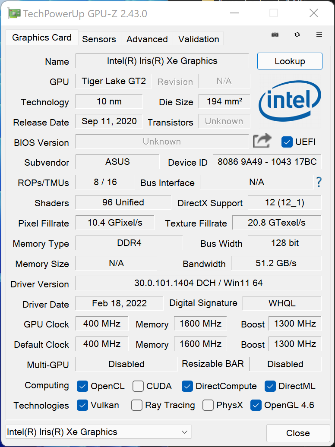Open the Advanced tab
The width and height of the screenshot is (335, 447).
coord(147,39)
